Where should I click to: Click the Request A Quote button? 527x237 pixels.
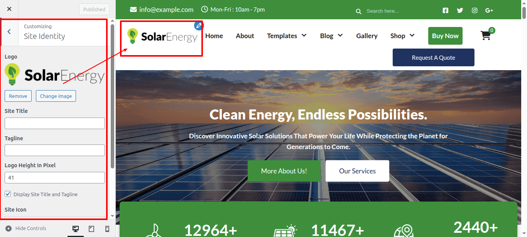[x=433, y=57]
